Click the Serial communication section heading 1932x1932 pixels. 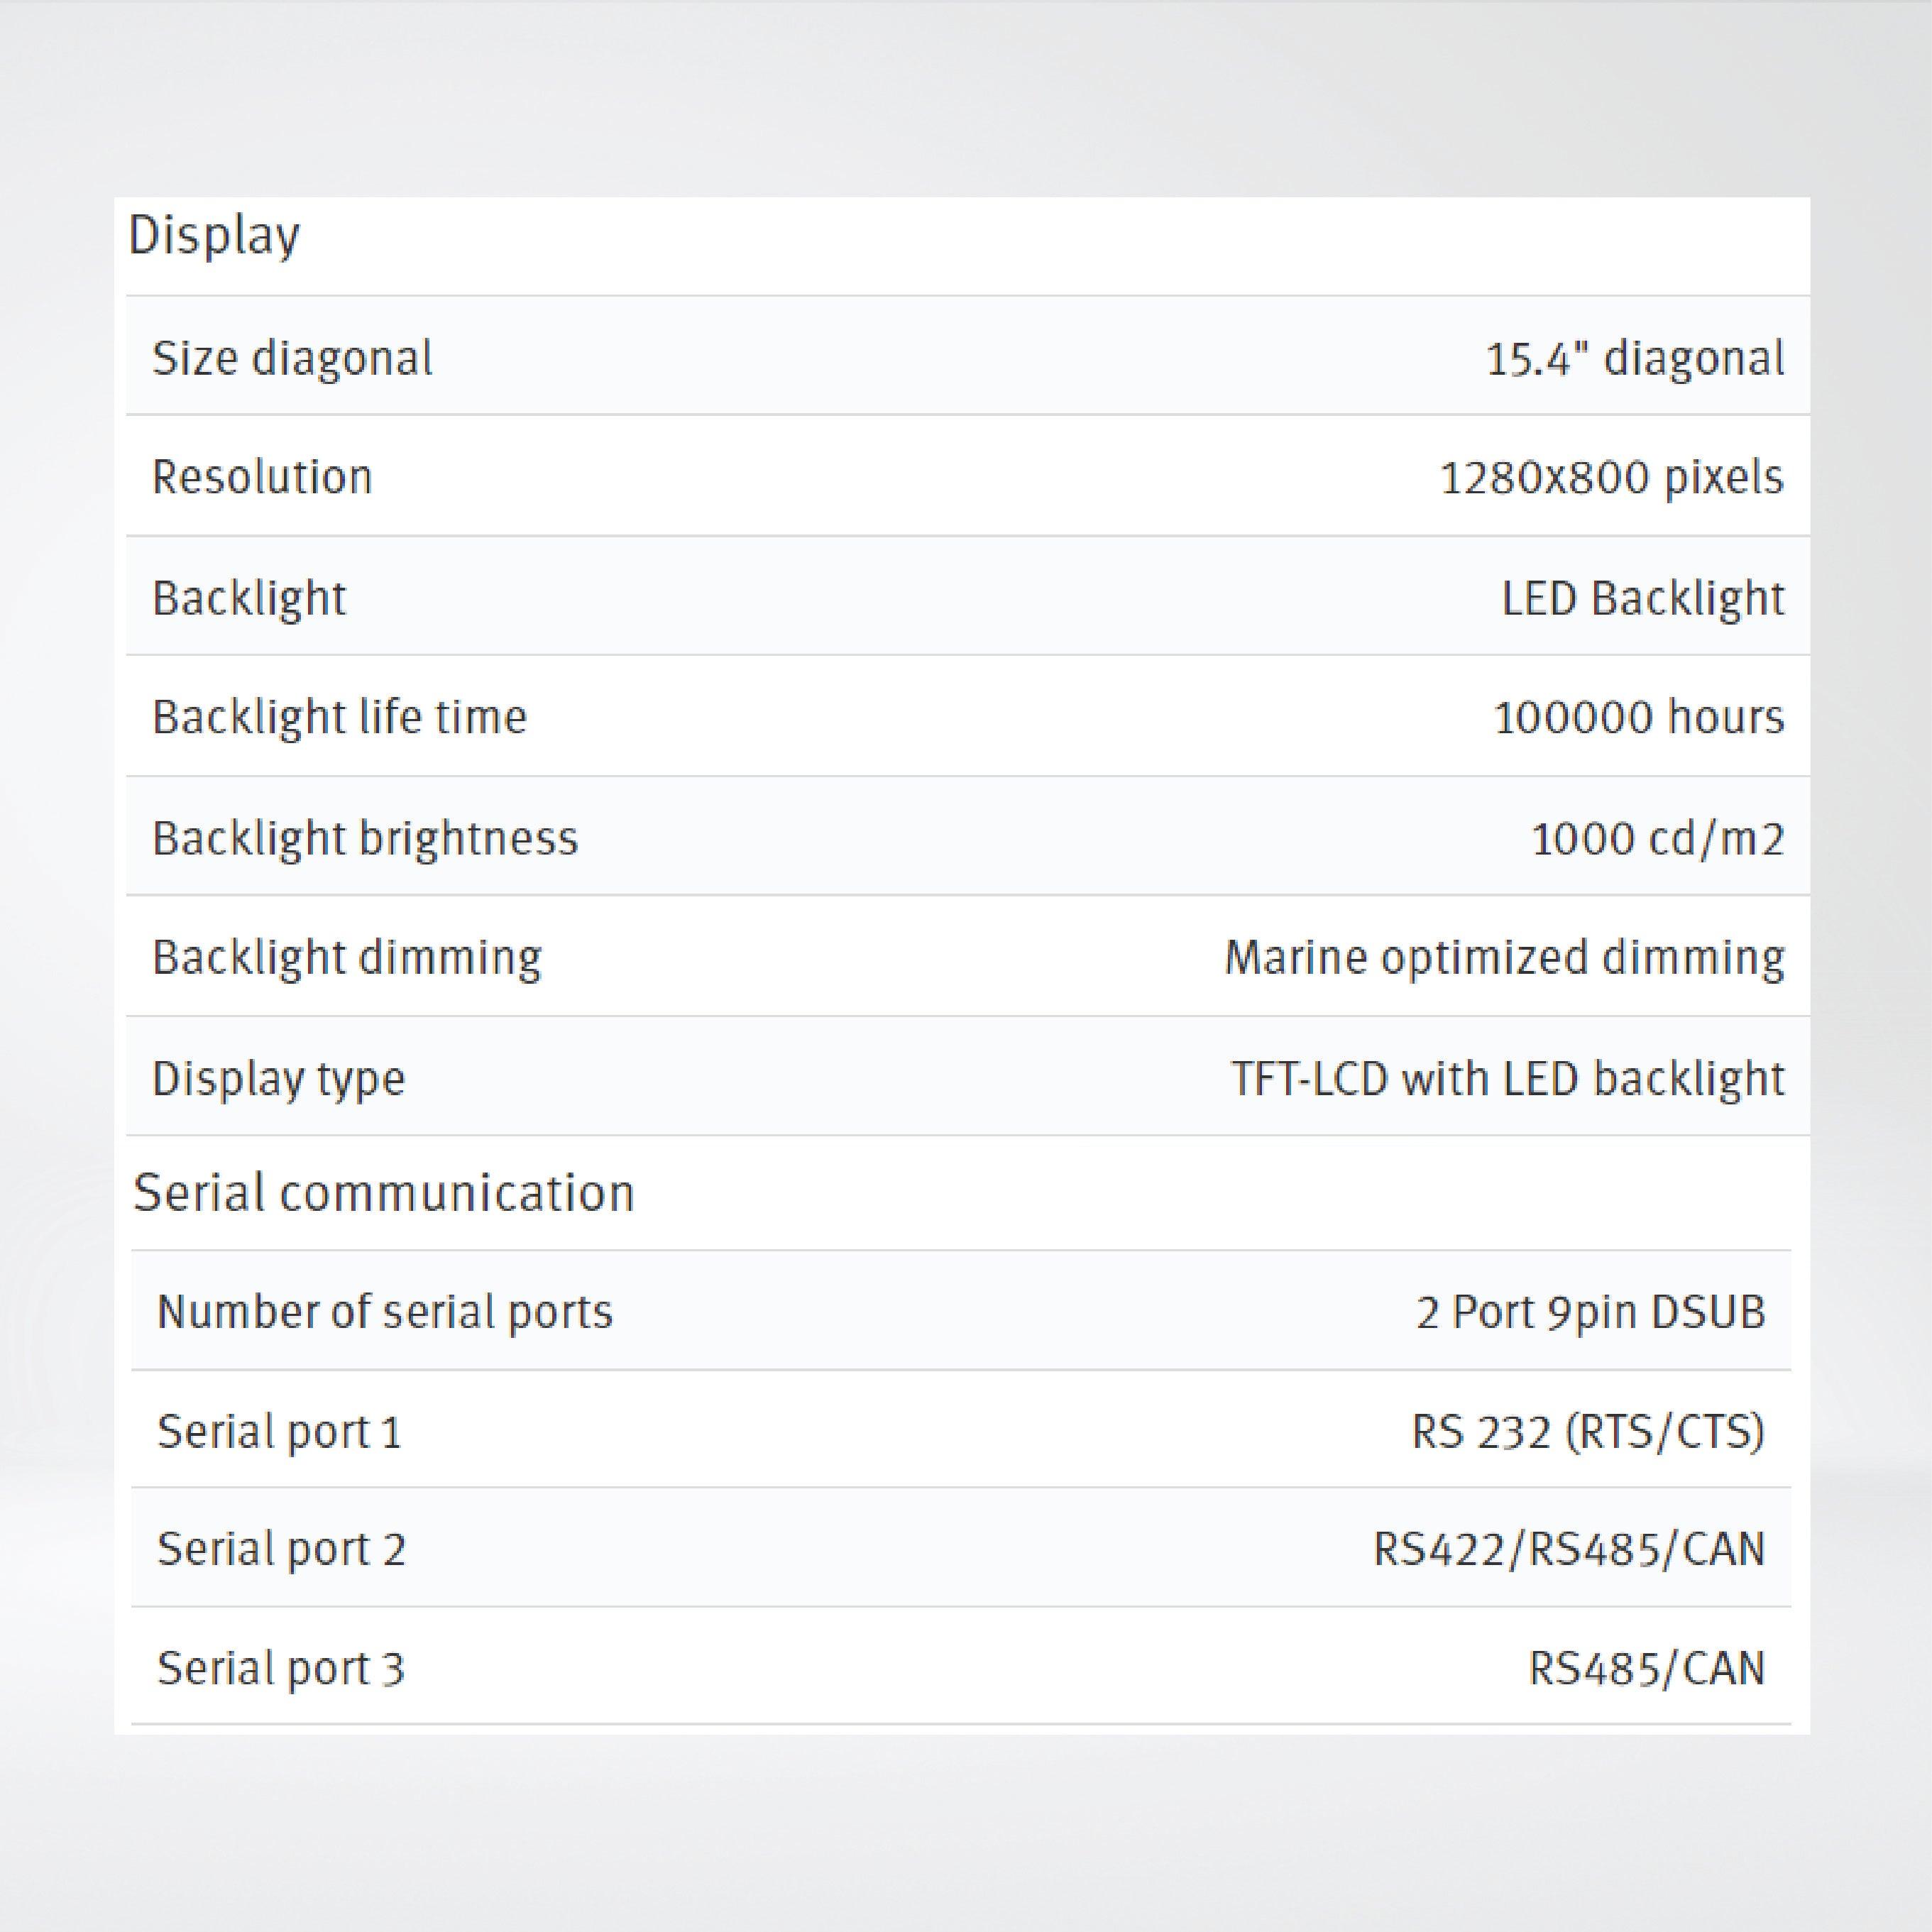tap(384, 1193)
